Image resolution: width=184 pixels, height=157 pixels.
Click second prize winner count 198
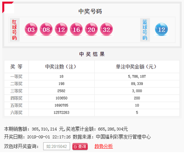(x=61, y=84)
